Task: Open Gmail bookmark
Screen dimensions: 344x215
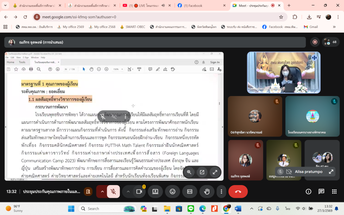Action: pos(311,27)
